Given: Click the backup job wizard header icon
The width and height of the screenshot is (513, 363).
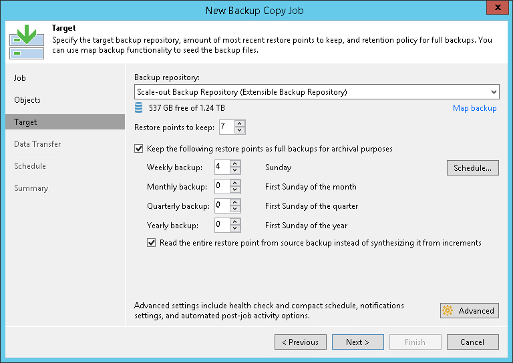Looking at the screenshot, I should [26, 41].
